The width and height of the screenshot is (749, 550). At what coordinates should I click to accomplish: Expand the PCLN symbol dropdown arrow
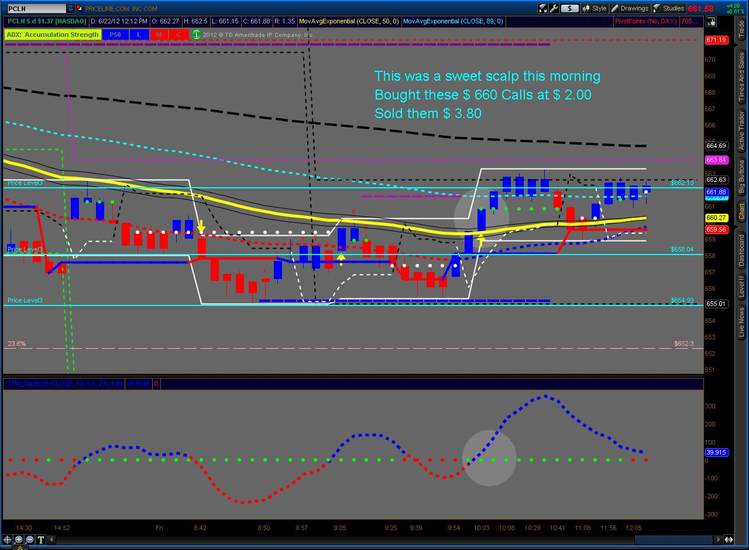(71, 8)
